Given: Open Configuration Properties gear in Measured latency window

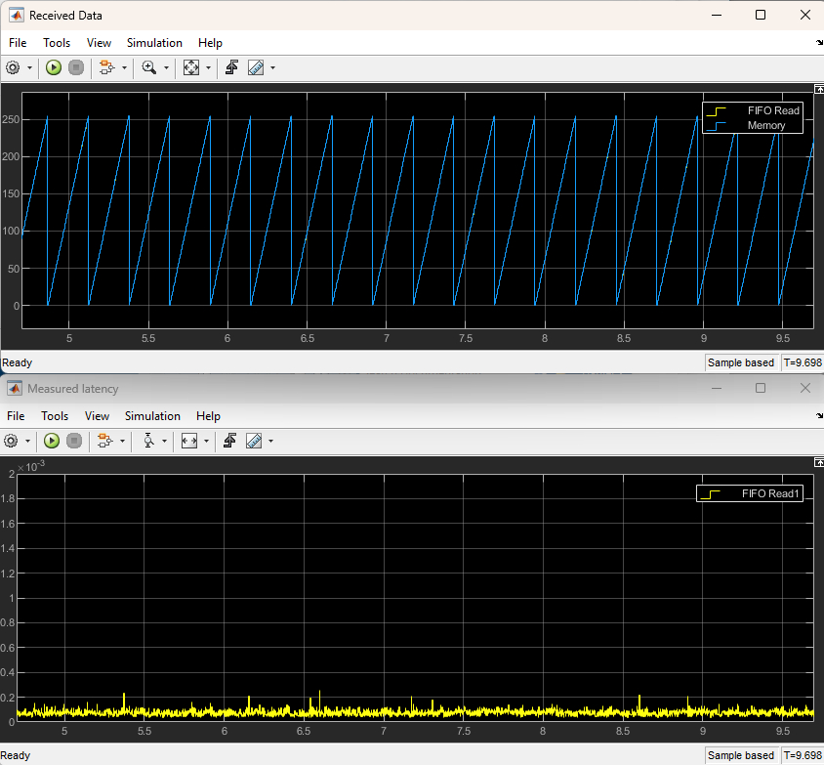Looking at the screenshot, I should click(x=11, y=442).
